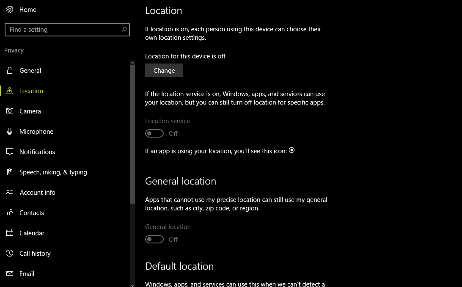
Task: Toggle the Location service switch
Action: pos(154,133)
